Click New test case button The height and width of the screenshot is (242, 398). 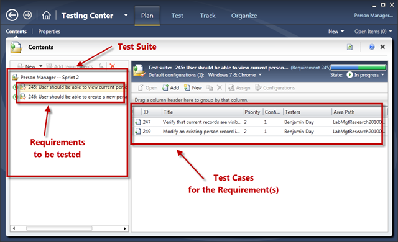pyautogui.click(x=193, y=88)
